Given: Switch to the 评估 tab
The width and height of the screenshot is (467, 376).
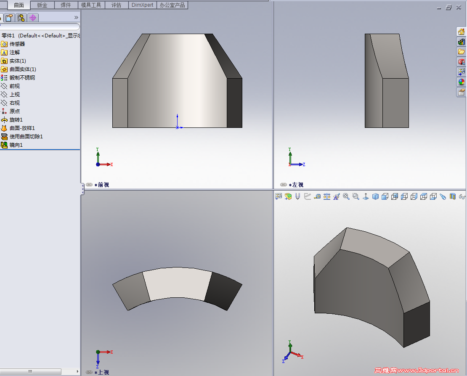Looking at the screenshot, I should point(116,5).
